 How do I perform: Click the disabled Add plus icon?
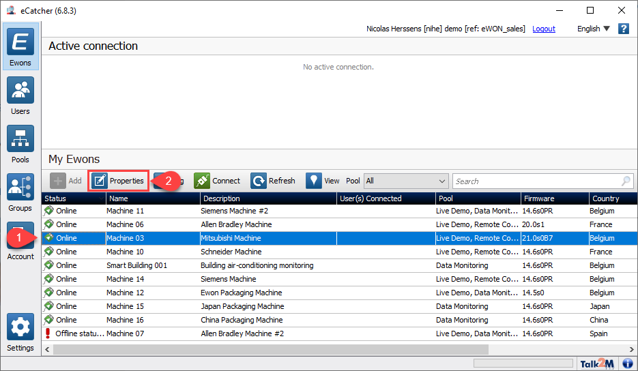pyautogui.click(x=58, y=181)
